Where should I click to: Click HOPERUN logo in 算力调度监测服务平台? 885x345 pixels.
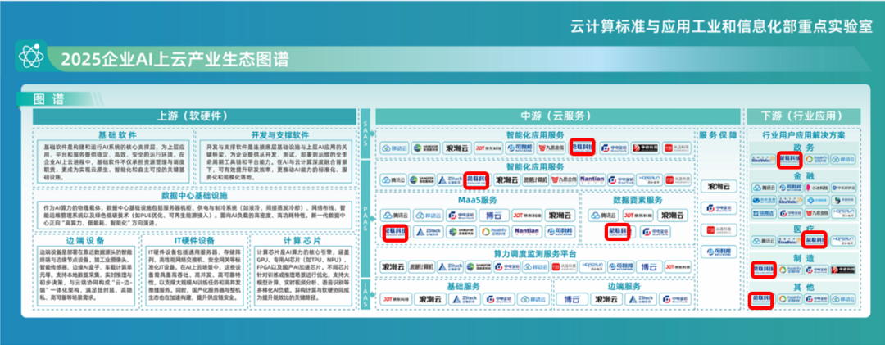592,267
